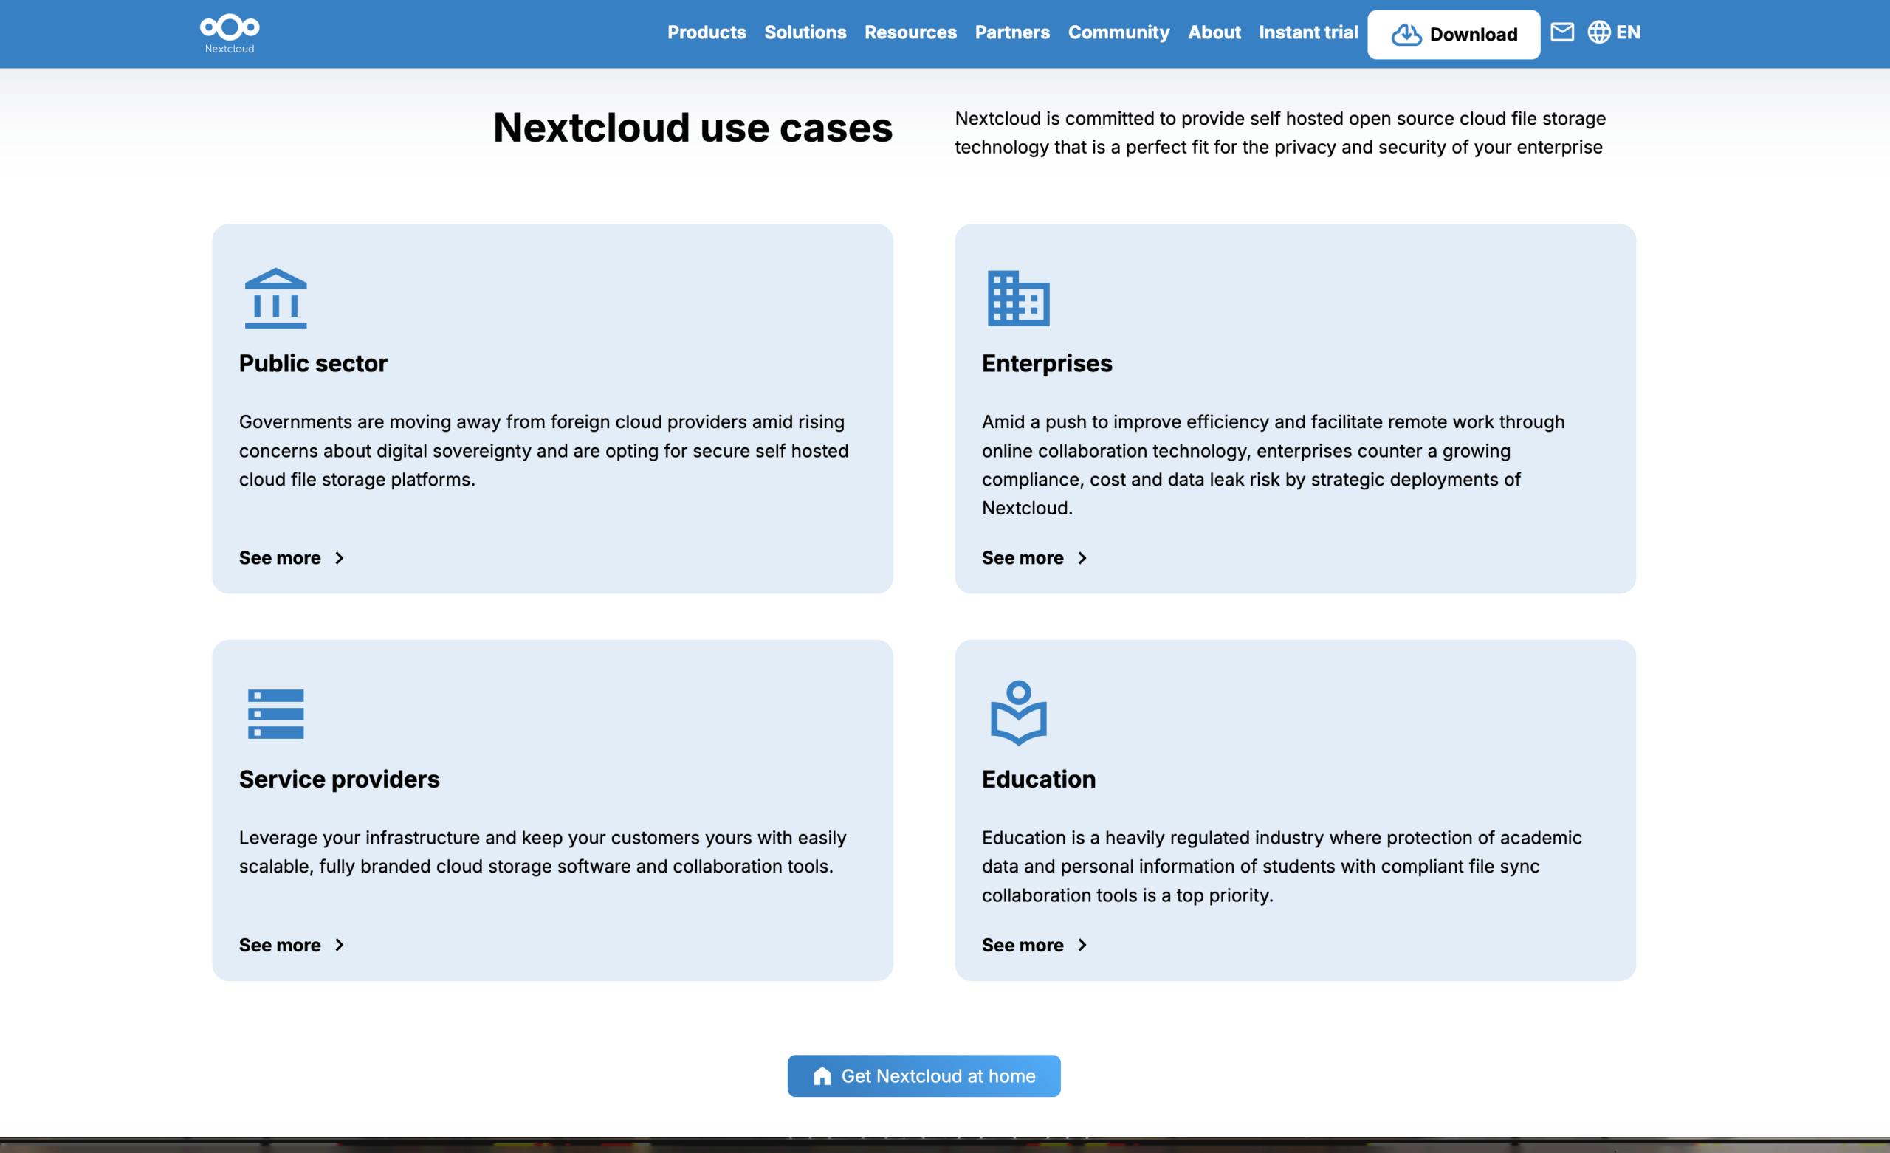Open the Solutions menu
Screen dimensions: 1890x1153
805,32
